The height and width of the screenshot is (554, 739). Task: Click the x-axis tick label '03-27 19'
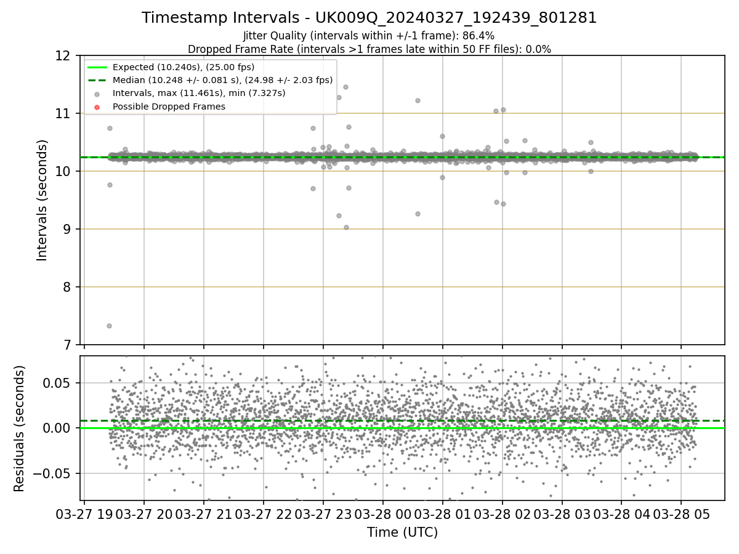84,513
